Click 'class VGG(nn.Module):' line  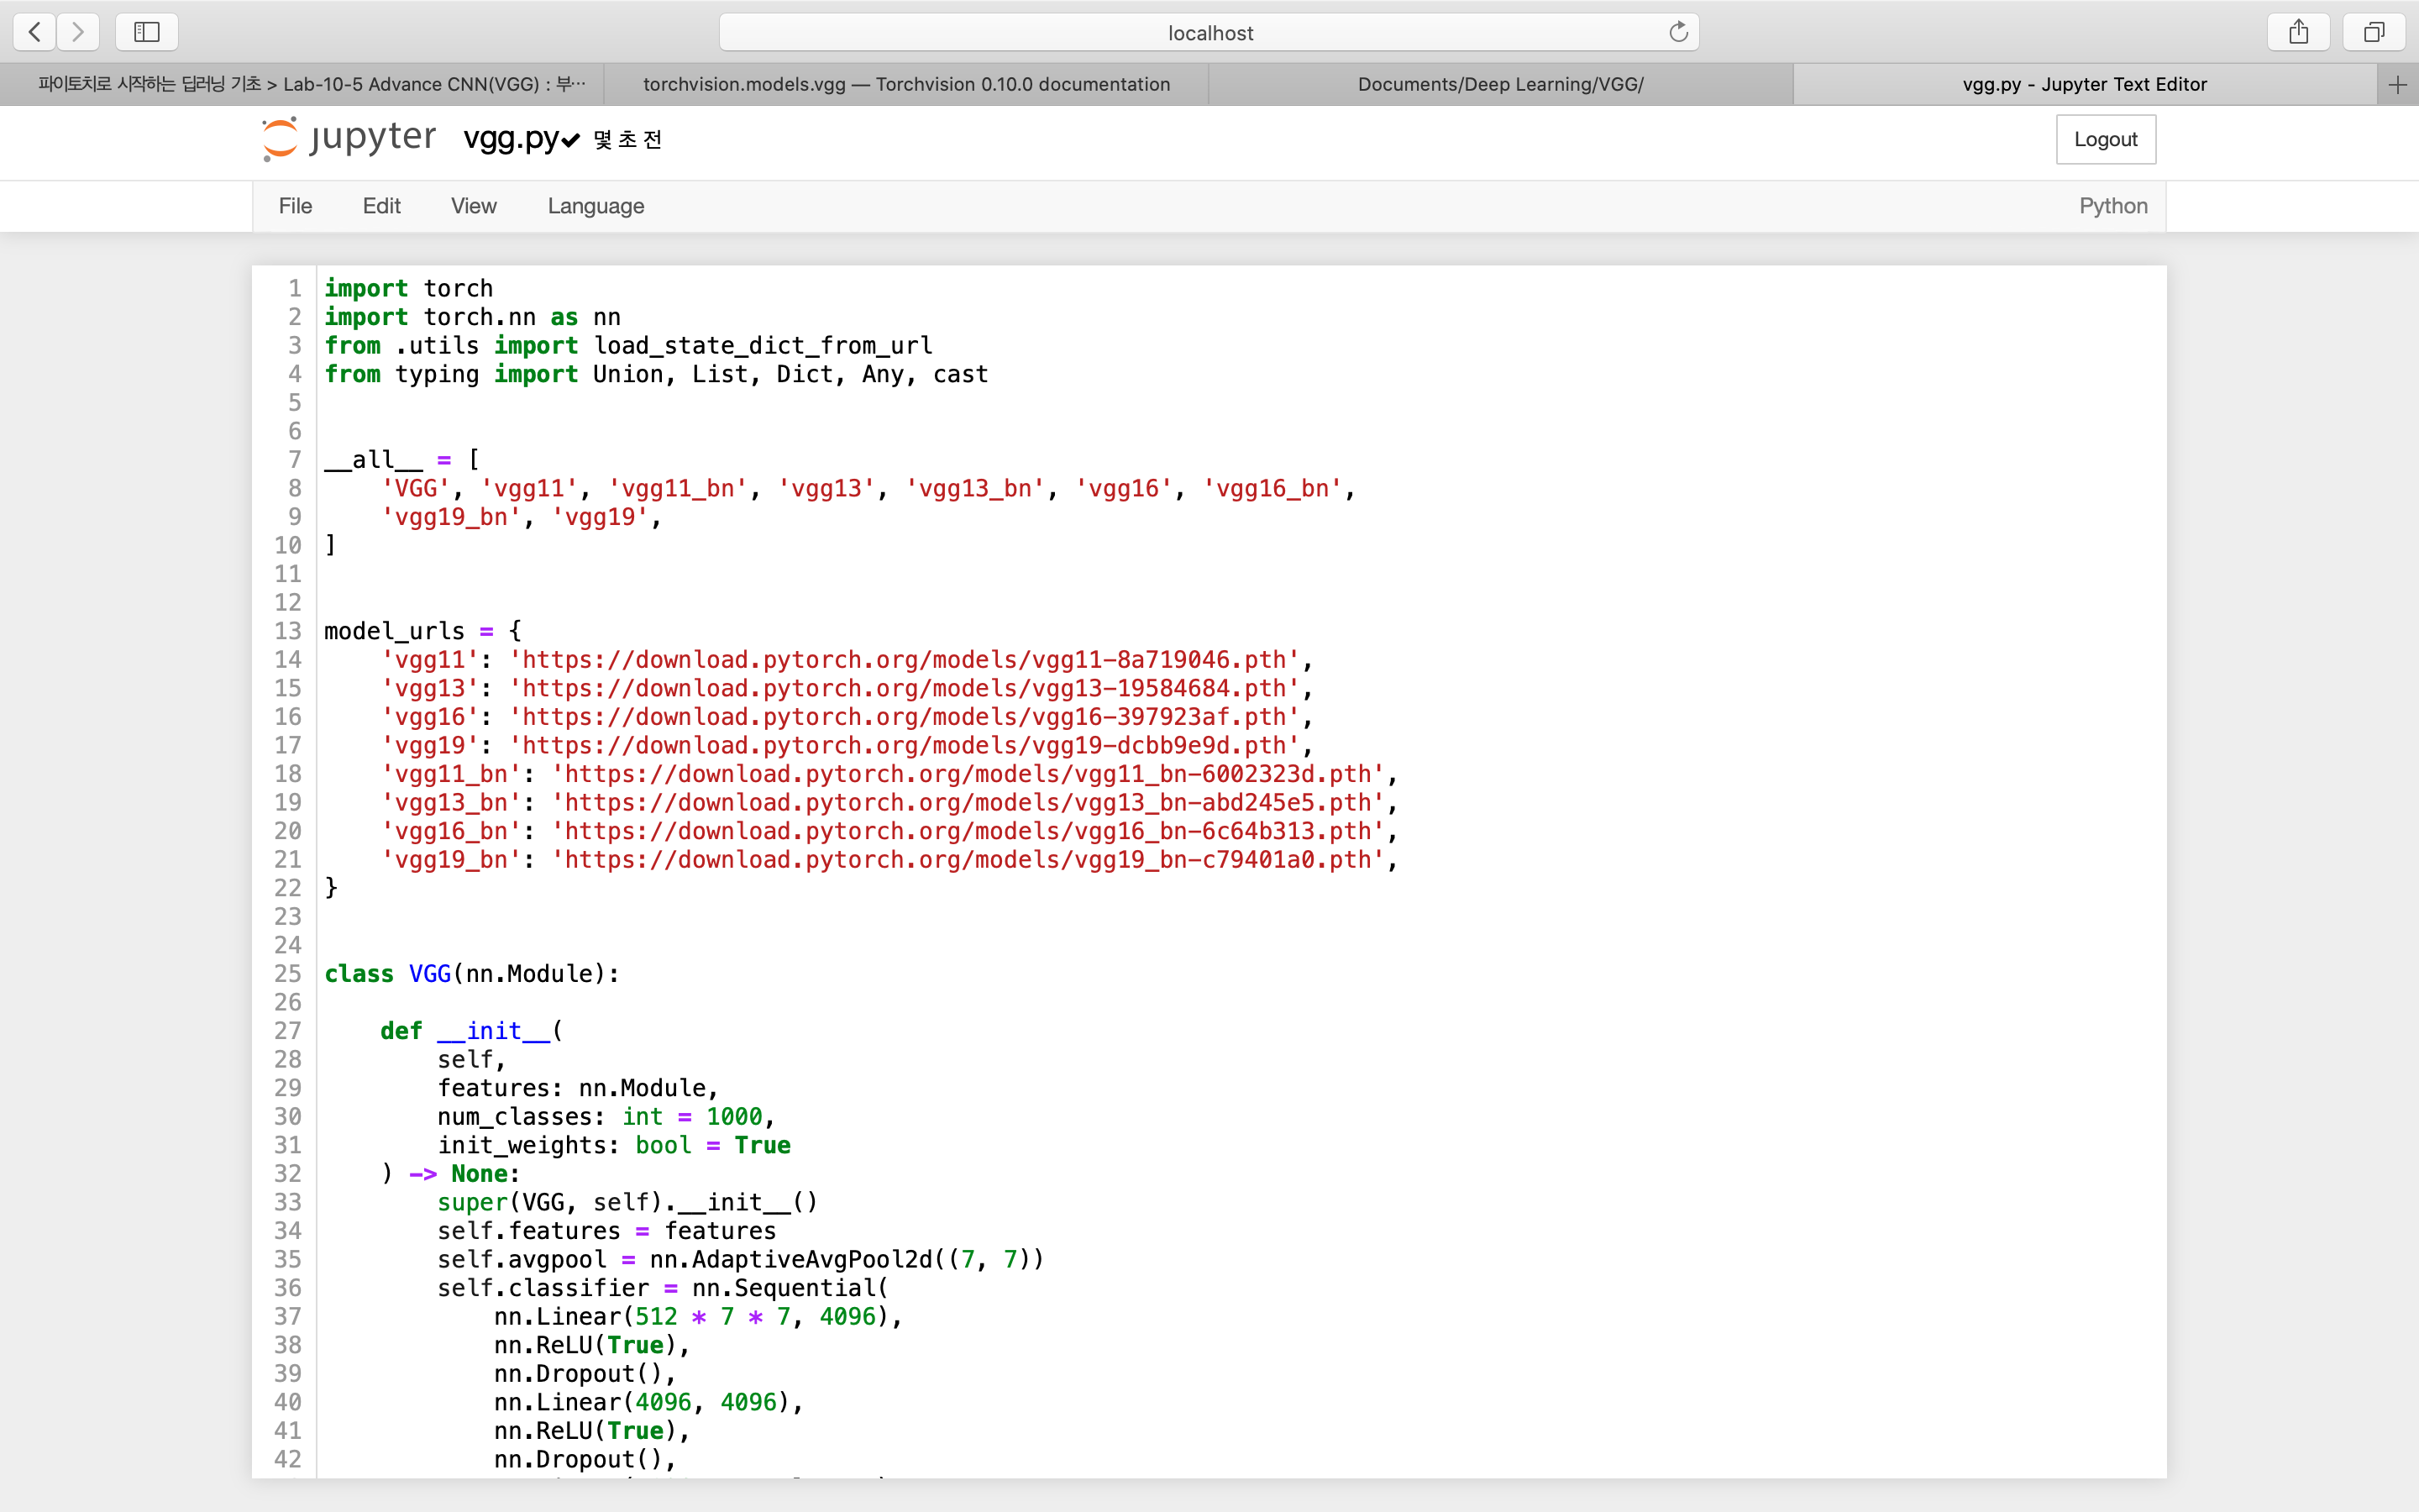point(472,974)
